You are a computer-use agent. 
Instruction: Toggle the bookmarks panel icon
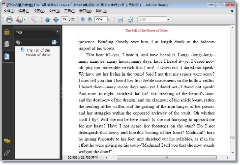click(7, 56)
